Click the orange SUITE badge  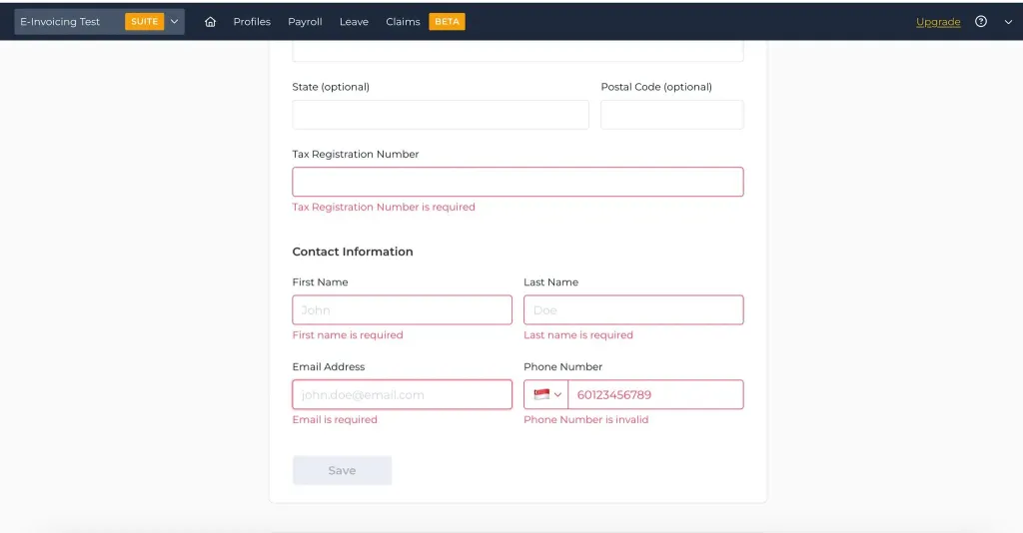145,22
